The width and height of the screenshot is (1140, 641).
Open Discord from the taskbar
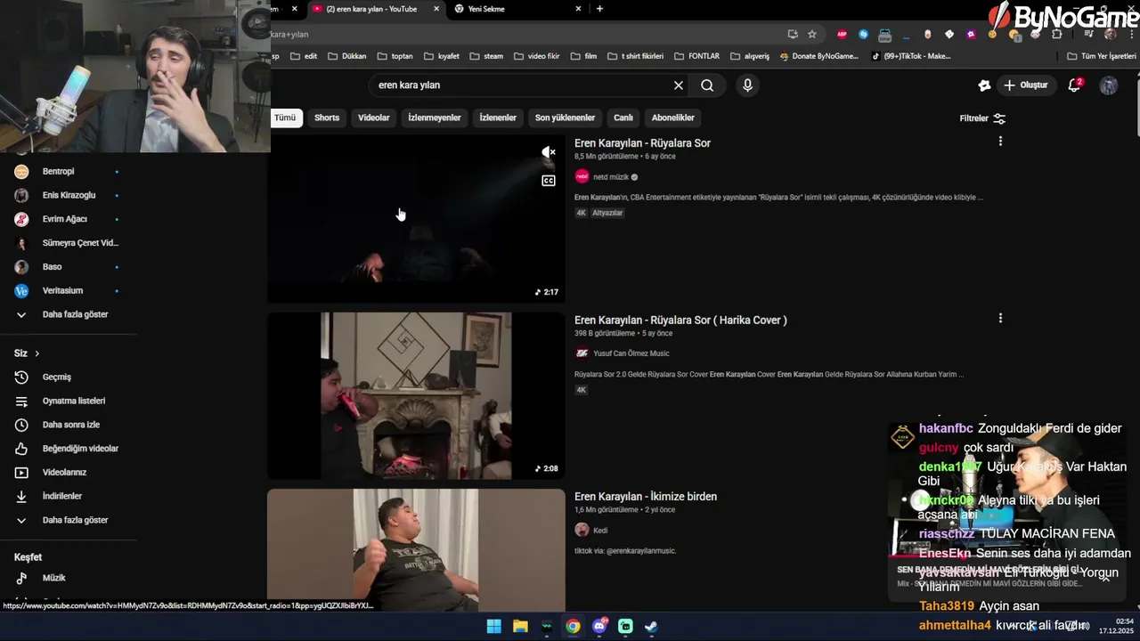coord(599,626)
